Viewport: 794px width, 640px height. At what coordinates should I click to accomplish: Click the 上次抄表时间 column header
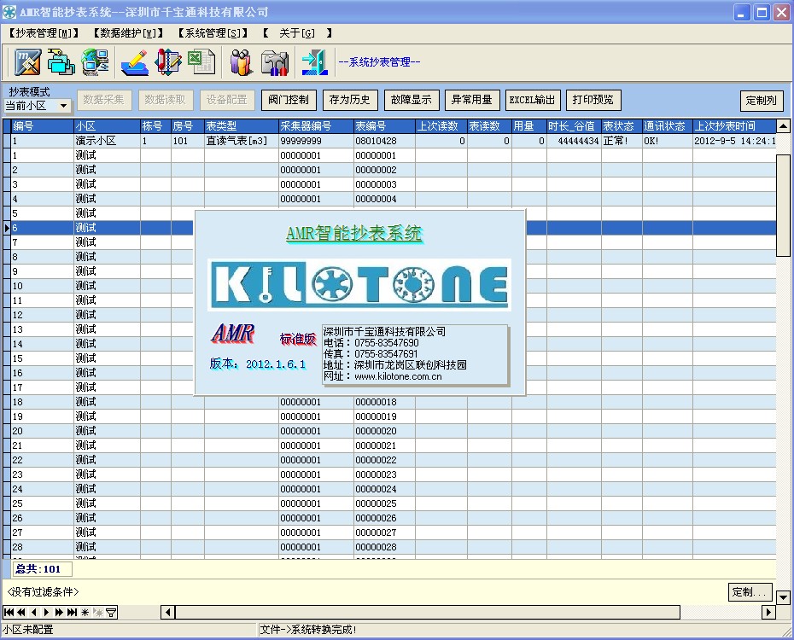pyautogui.click(x=734, y=126)
